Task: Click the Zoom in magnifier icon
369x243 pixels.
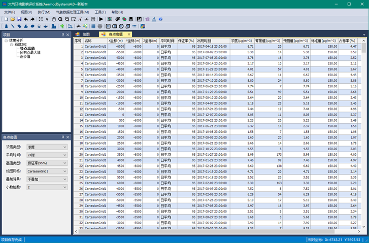Action: tap(60, 19)
